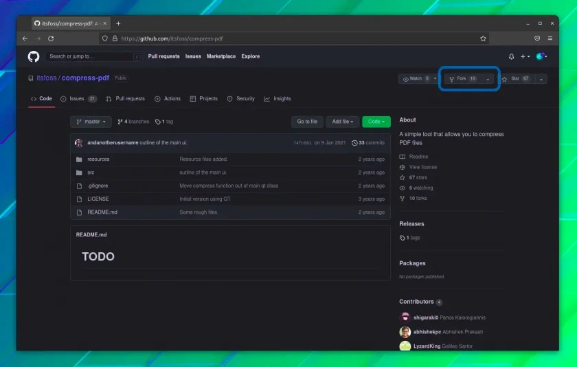This screenshot has width=577, height=367.
Task: Click the GitHub octocat logo
Action: point(34,56)
